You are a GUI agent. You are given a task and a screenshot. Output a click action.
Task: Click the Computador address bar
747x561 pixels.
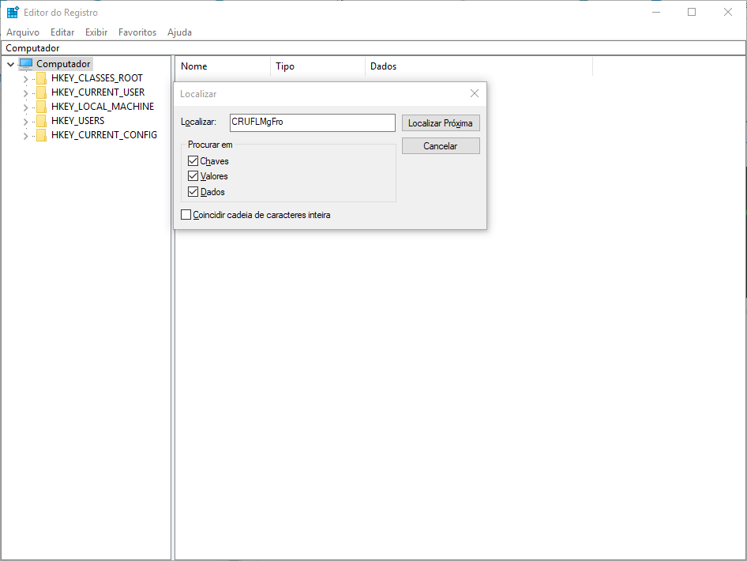point(373,48)
